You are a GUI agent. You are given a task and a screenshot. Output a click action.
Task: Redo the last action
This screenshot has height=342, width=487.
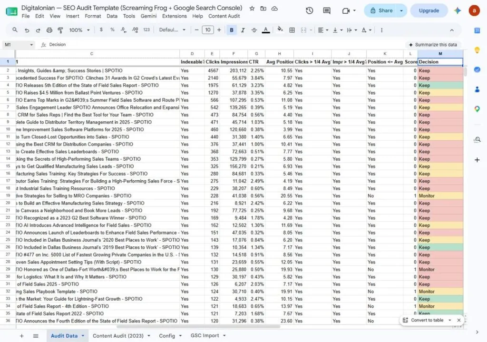(x=38, y=30)
